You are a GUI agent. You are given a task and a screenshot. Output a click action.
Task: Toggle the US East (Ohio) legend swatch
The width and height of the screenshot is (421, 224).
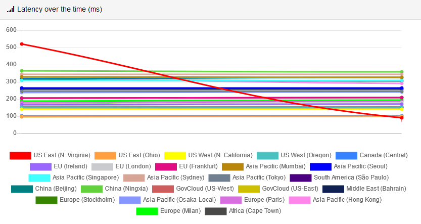(x=105, y=156)
